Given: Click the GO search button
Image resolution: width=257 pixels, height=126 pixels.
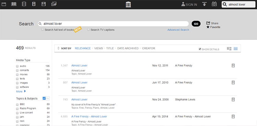Looking at the screenshot, I should (196, 24).
